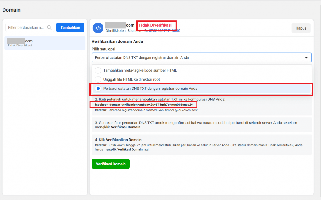Screen dimensions: 321x200
Task: Click the domain name title in detail header
Action: point(120,25)
